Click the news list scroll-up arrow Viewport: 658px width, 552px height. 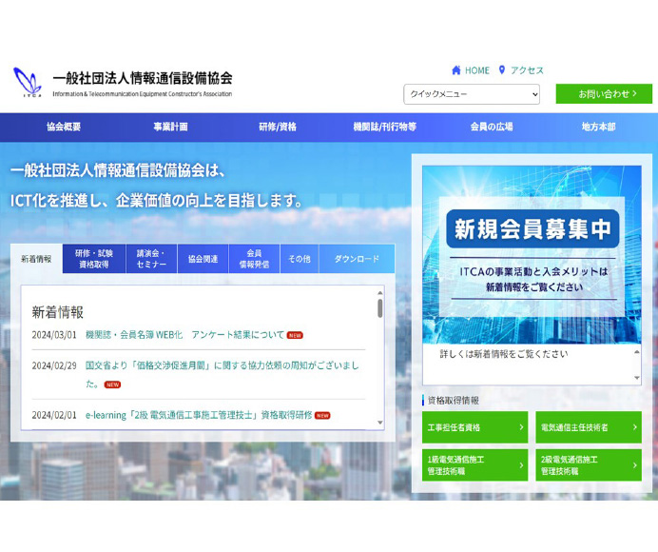[379, 293]
